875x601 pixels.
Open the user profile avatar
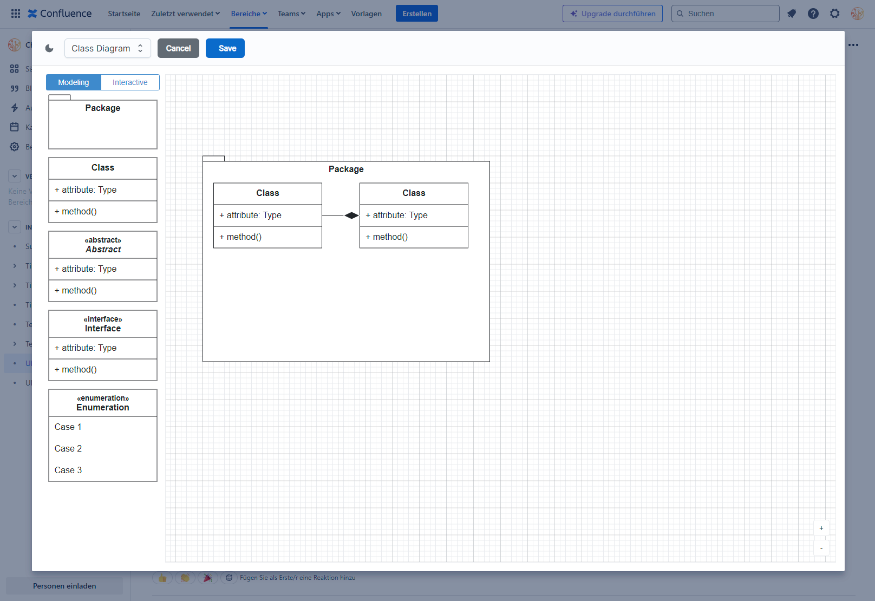point(857,14)
